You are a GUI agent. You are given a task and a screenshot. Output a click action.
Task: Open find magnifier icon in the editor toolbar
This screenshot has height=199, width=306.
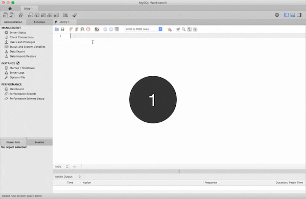point(183,29)
